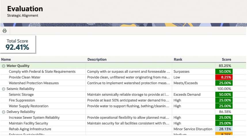The height and width of the screenshot is (138, 247).
Task: Select the Provide Clean Water row
Action: pyautogui.click(x=25, y=77)
